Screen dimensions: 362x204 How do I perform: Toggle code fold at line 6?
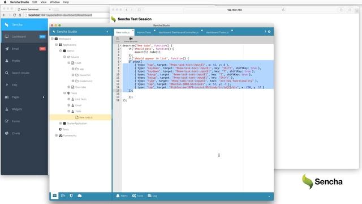(x=120, y=62)
